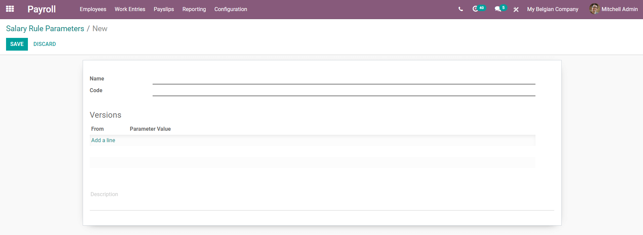
Task: Open the apps grid menu icon
Action: (x=10, y=9)
